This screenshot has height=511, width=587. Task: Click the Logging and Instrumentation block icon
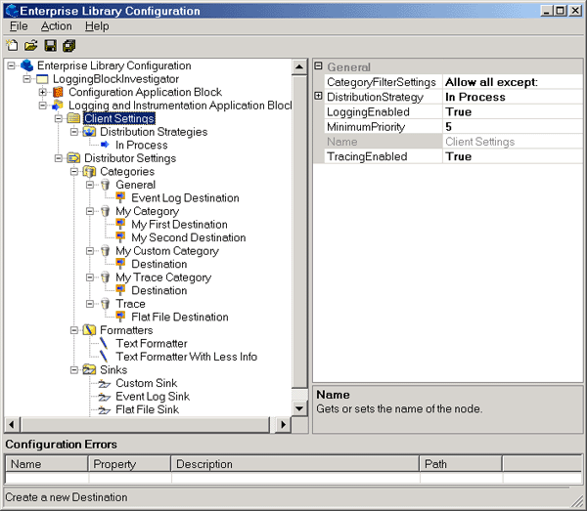coord(58,106)
